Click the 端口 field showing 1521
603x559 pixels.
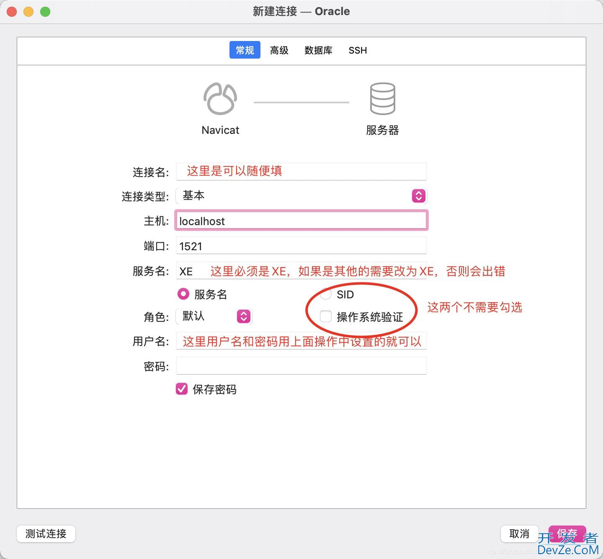[301, 246]
